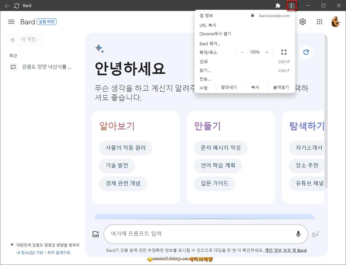Click the 실험 버전 badge
This screenshot has width=346, height=265.
[47, 22]
